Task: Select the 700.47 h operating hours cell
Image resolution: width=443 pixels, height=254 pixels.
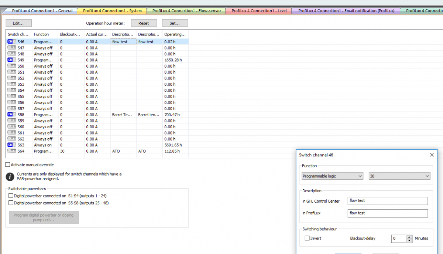Action: [175, 115]
